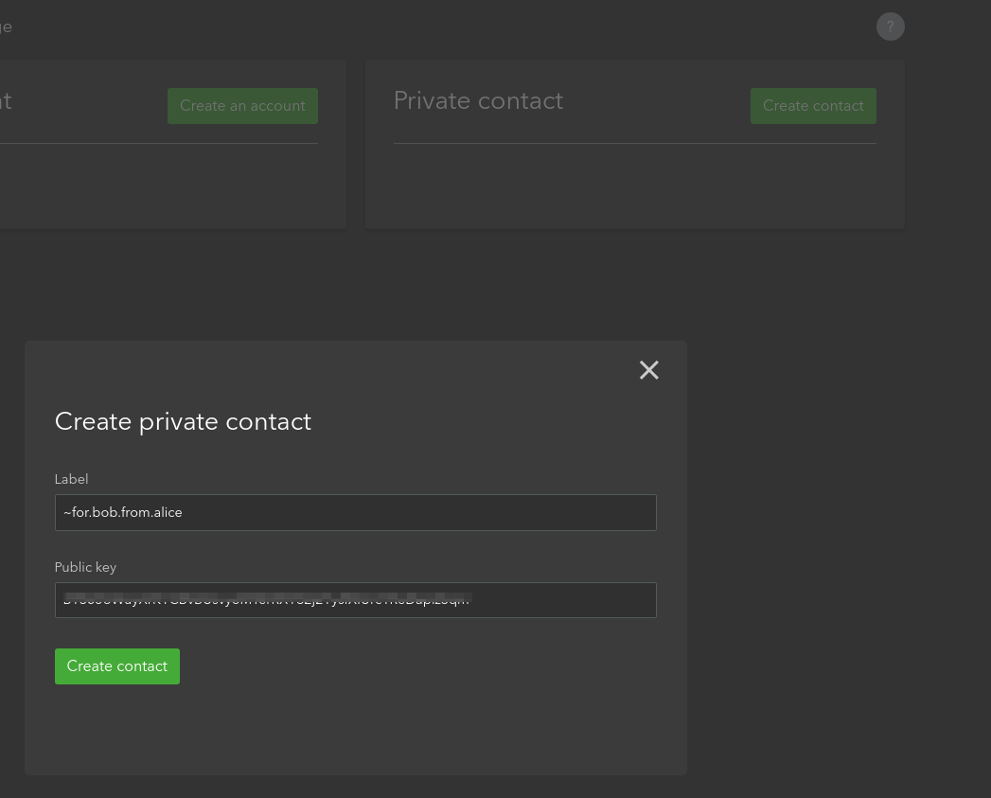
Task: Click the "Create private contact" dialog heading
Action: [184, 421]
